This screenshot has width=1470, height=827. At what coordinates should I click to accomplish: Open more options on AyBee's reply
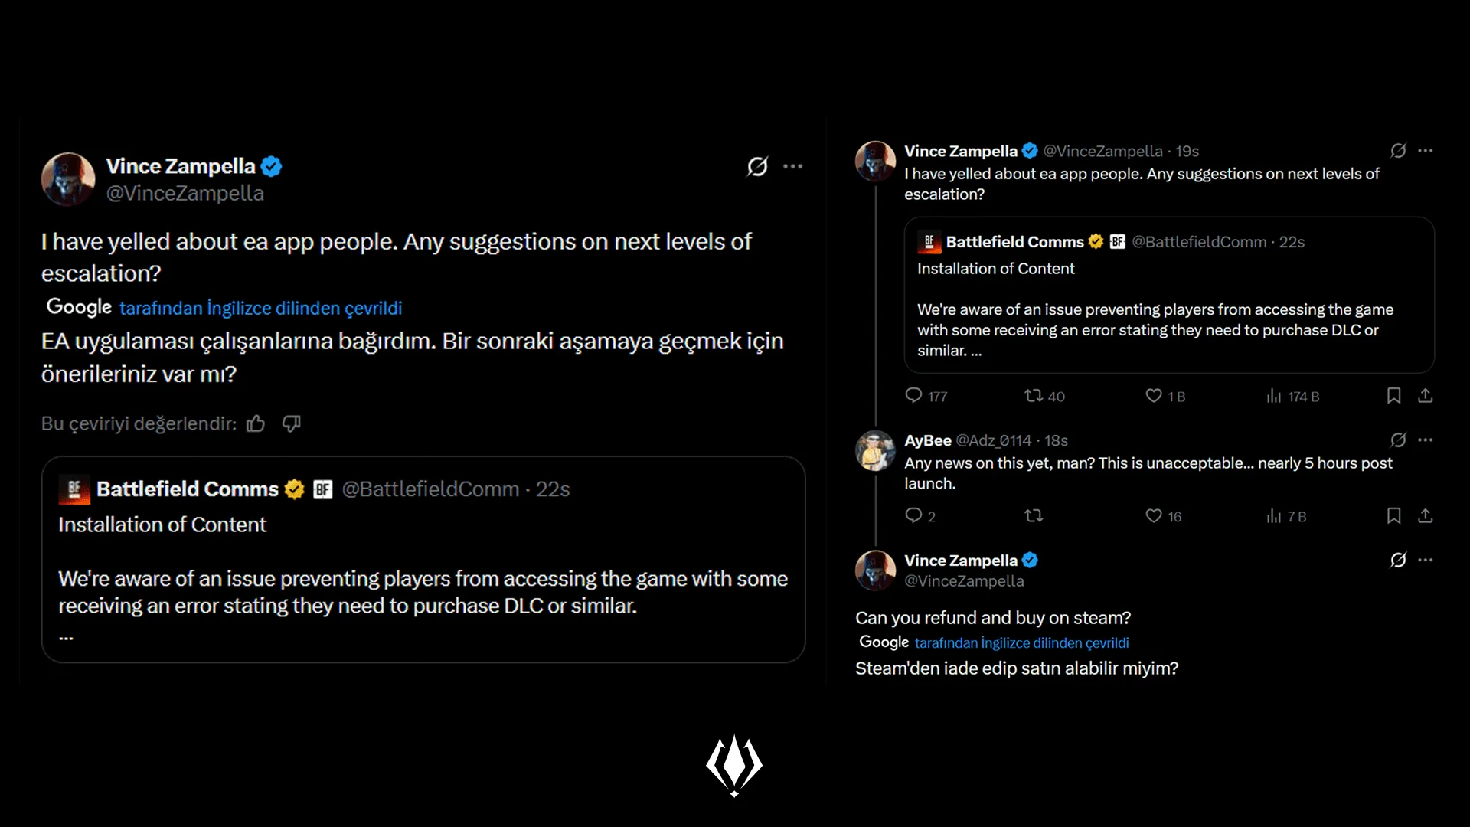point(1425,440)
